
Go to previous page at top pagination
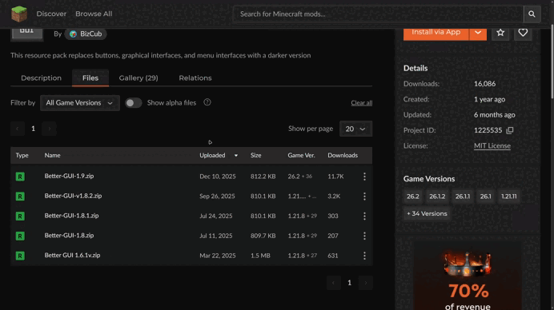[x=18, y=129]
